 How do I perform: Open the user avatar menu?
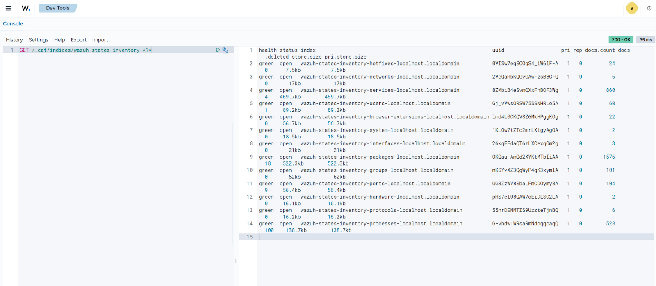coord(632,8)
